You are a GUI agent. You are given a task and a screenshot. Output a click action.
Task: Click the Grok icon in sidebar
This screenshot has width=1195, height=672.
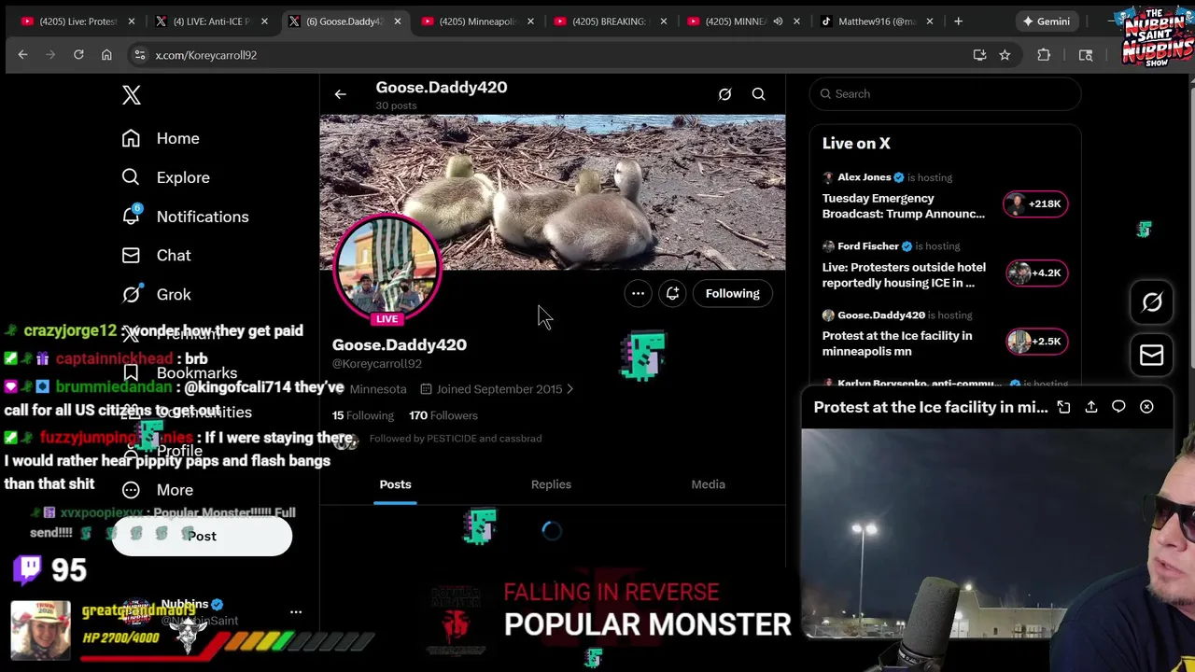point(132,294)
